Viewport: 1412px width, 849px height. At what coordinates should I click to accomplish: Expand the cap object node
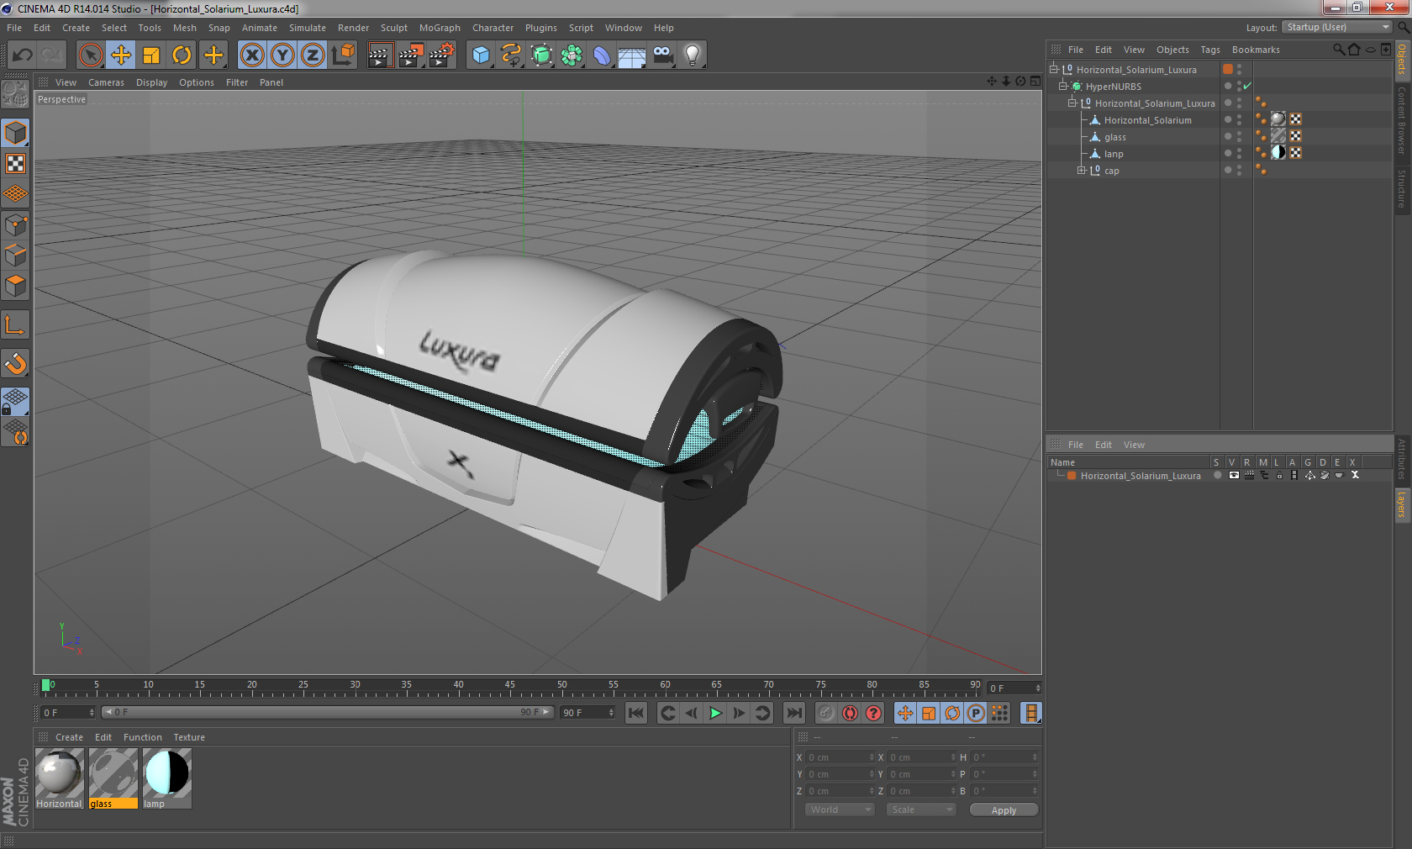(x=1082, y=170)
